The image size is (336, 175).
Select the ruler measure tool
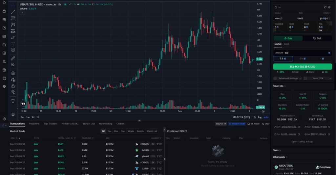(13, 58)
